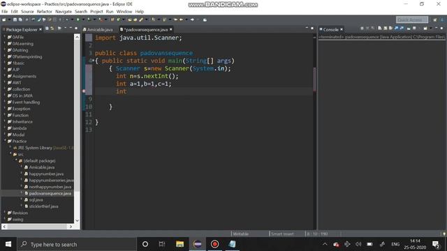Image resolution: width=447 pixels, height=251 pixels.
Task: Click the External Tools toolbar icon
Action: tap(101, 20)
